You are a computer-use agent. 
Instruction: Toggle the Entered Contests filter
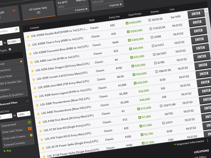18,143
